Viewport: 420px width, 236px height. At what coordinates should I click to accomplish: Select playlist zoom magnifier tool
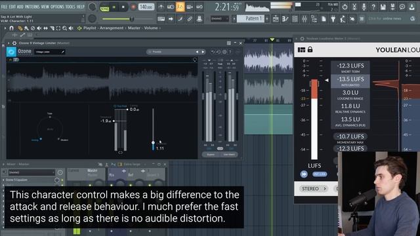(64, 28)
